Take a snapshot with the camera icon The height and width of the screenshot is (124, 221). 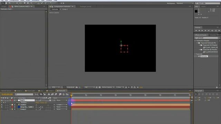77,87
